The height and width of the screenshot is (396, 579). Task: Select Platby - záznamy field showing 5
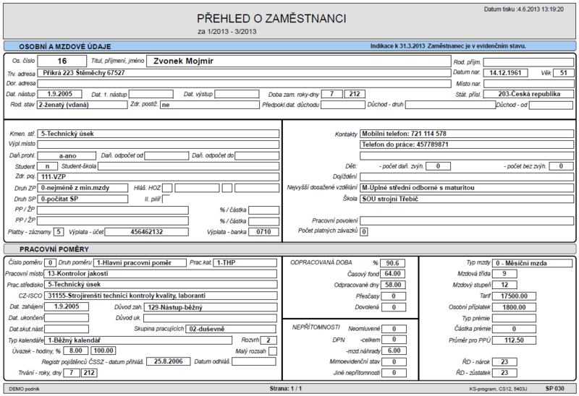(x=59, y=232)
